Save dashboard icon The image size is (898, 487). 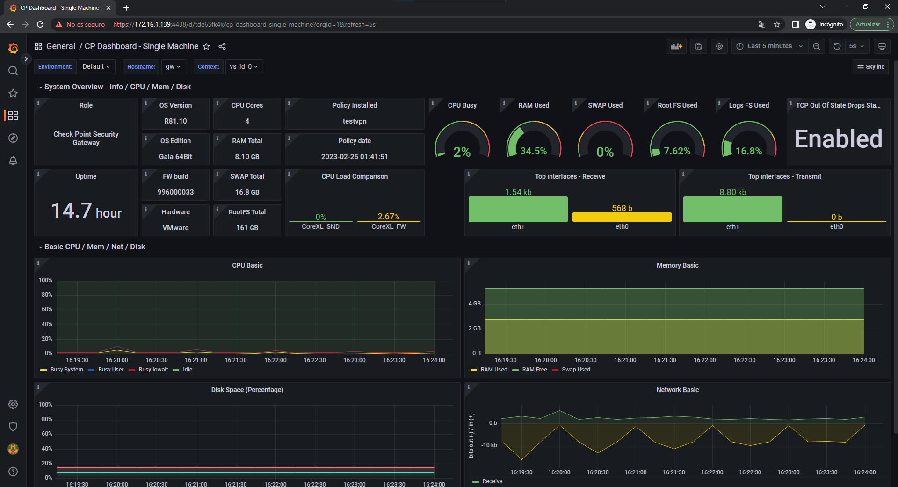699,46
